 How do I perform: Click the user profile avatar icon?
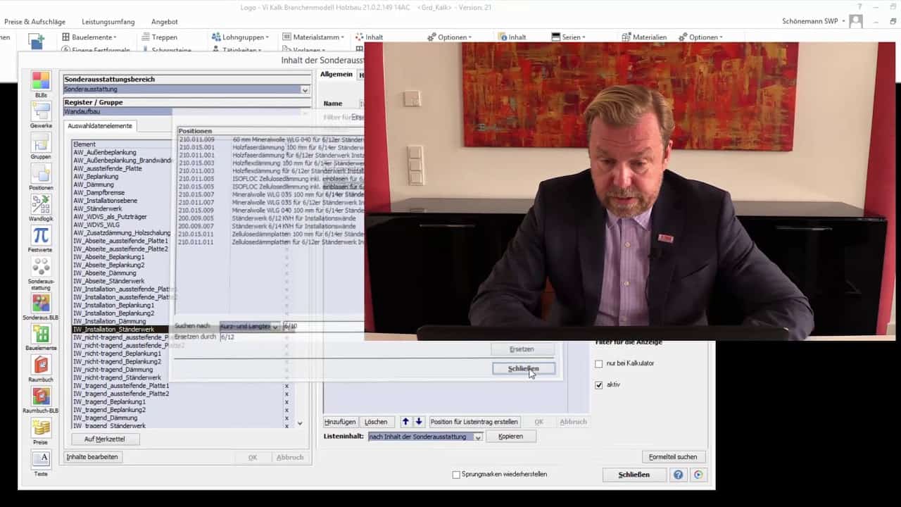[x=856, y=21]
